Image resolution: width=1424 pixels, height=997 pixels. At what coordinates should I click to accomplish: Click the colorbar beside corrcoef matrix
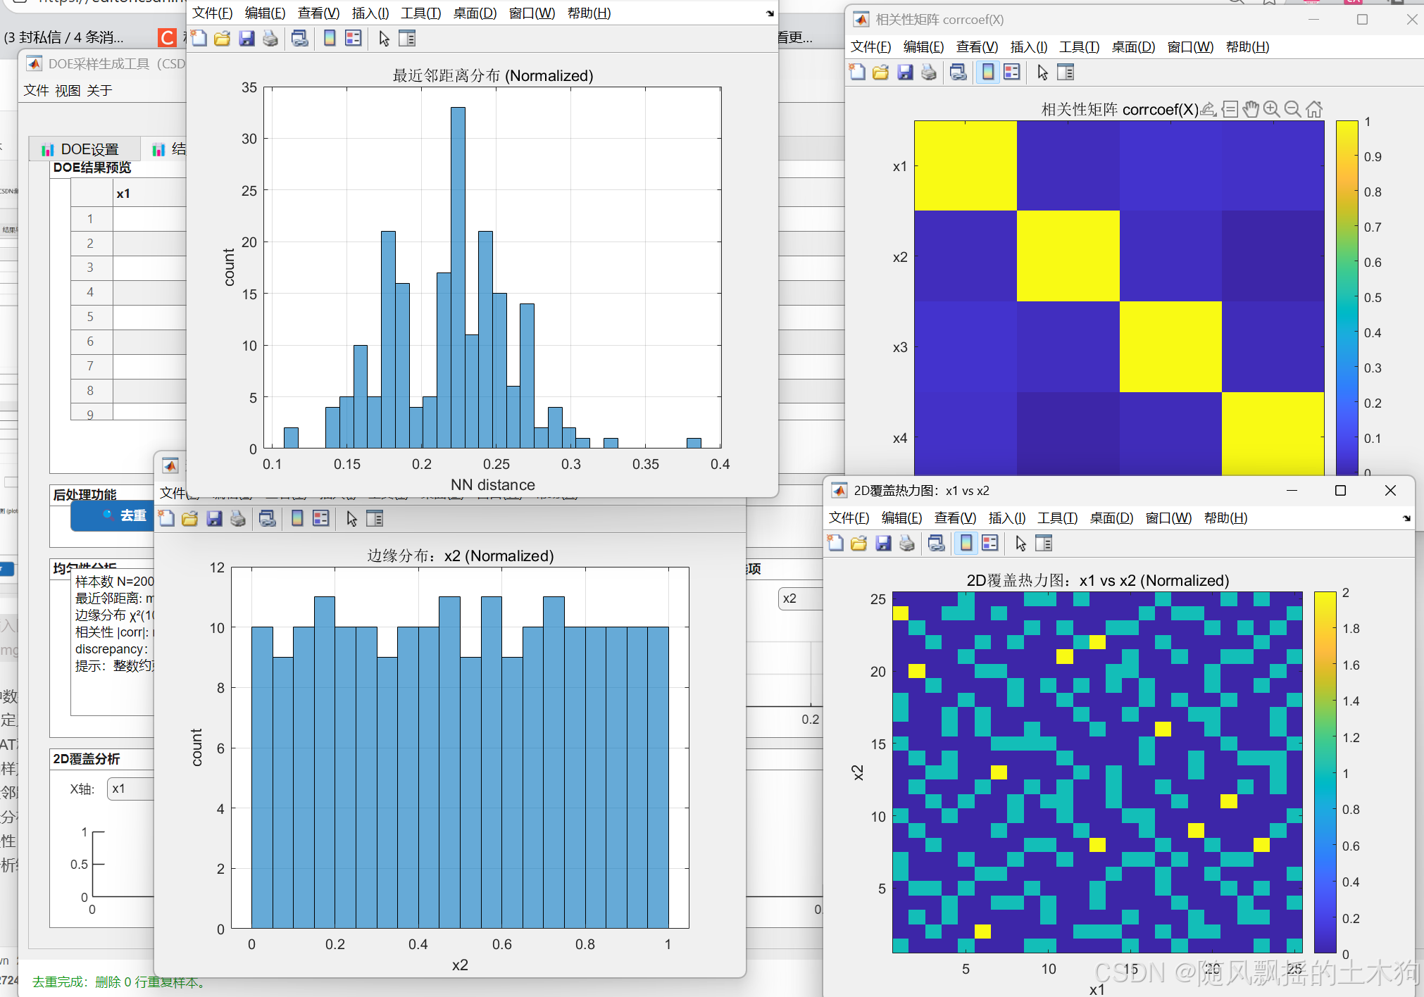point(1347,296)
